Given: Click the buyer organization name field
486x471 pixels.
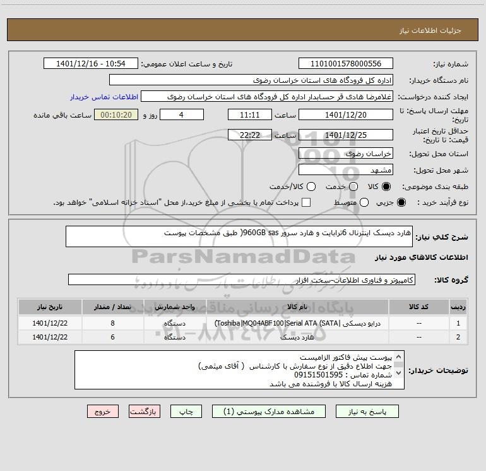Looking at the screenshot, I should pos(251,80).
